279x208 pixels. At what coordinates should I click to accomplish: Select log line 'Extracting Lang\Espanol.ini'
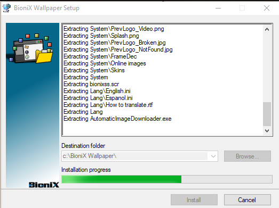(x=98, y=98)
